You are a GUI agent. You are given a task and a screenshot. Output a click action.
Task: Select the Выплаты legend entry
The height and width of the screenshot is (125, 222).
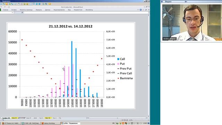pos(125,78)
